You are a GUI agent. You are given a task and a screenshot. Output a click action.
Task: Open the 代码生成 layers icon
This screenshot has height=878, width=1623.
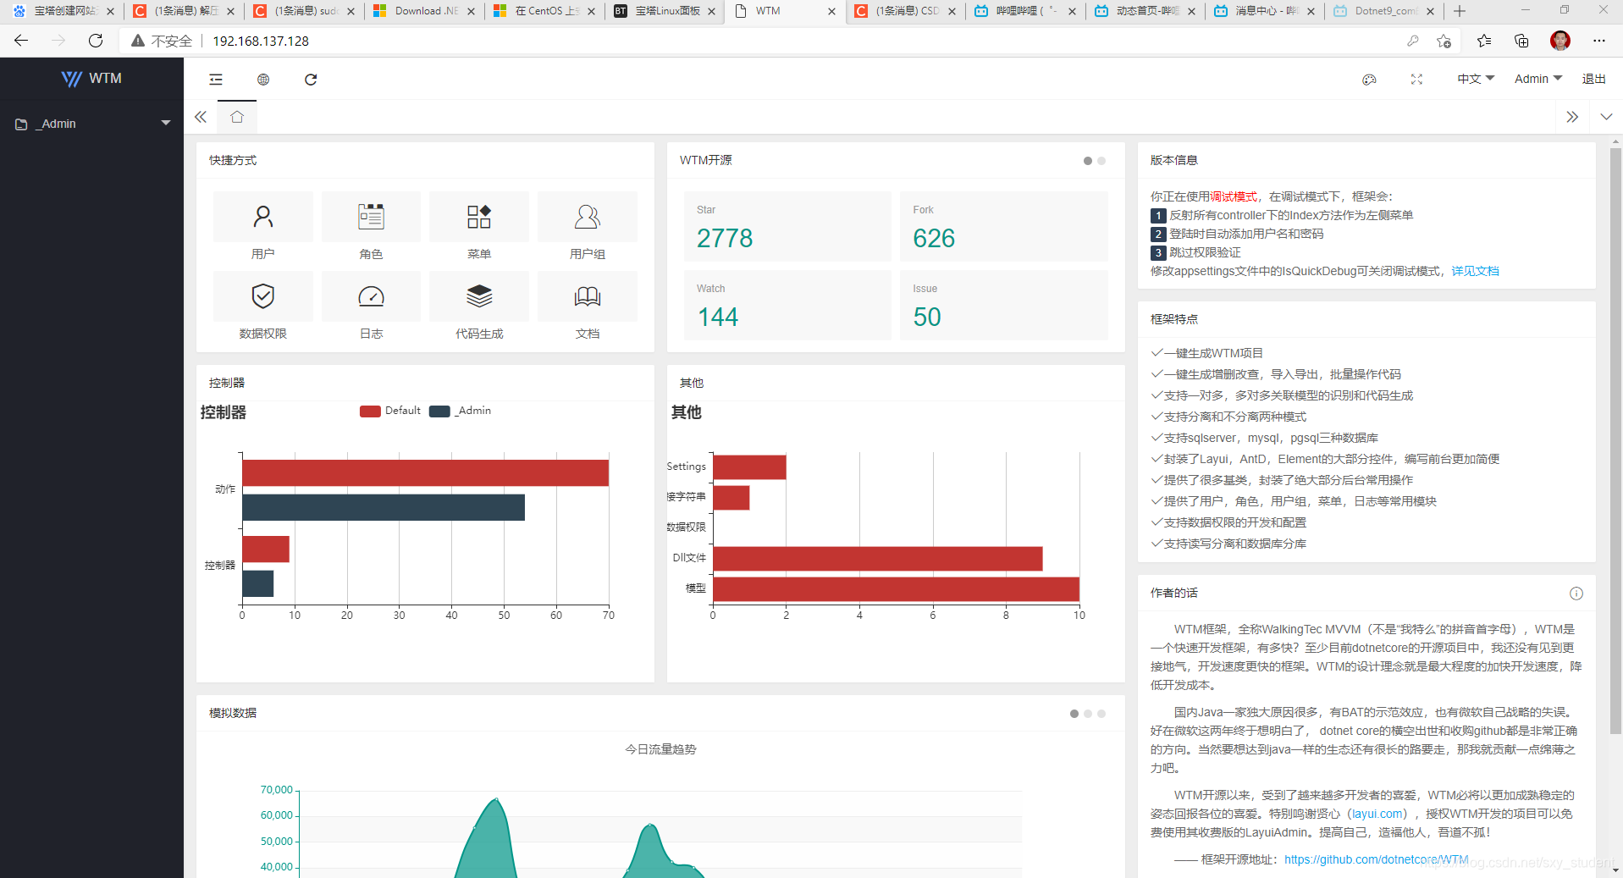479,296
